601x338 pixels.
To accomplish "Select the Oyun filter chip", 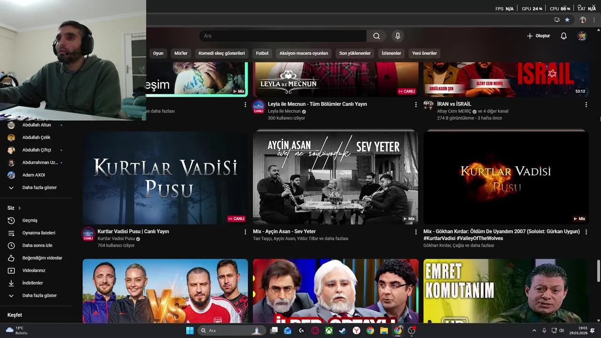I will [158, 53].
